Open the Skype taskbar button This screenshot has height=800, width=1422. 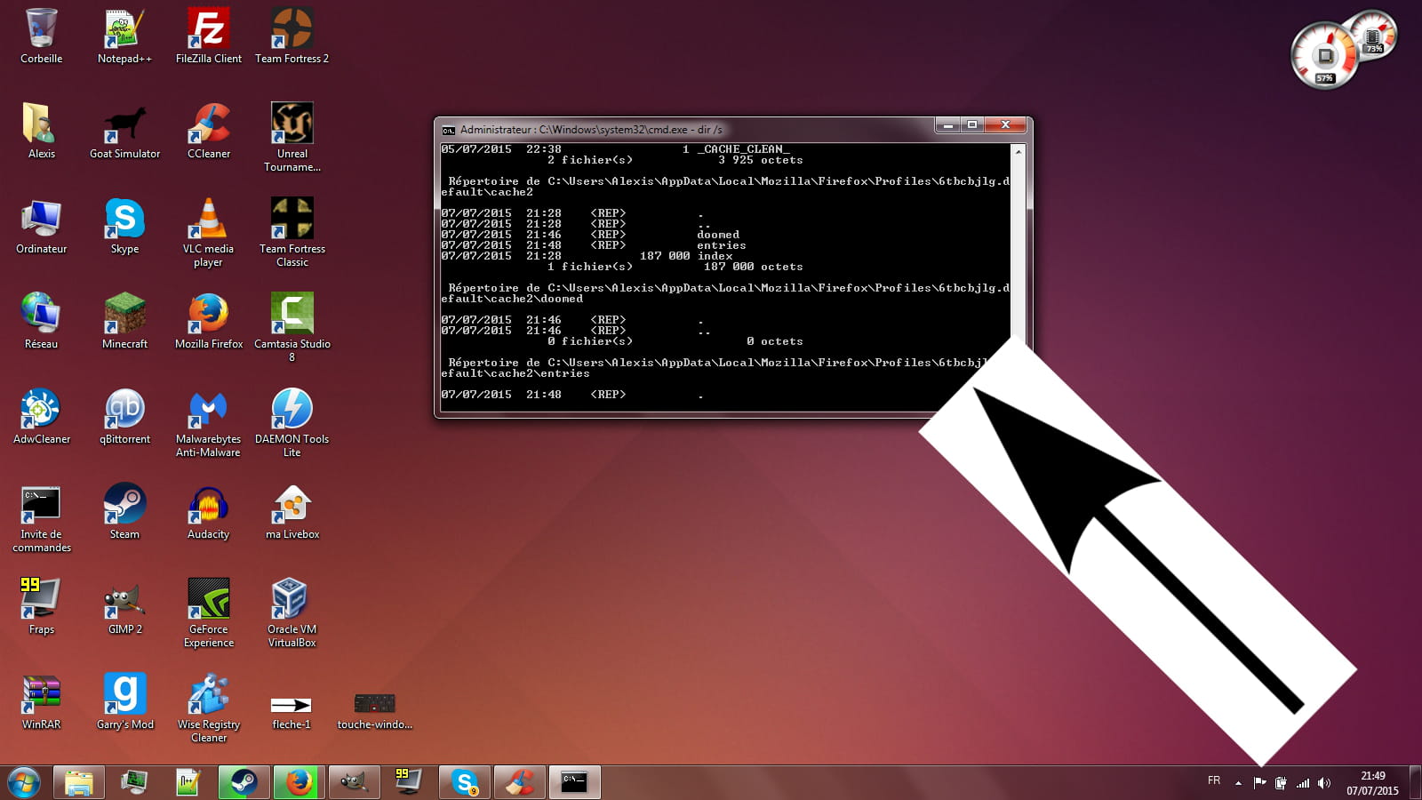tap(464, 782)
